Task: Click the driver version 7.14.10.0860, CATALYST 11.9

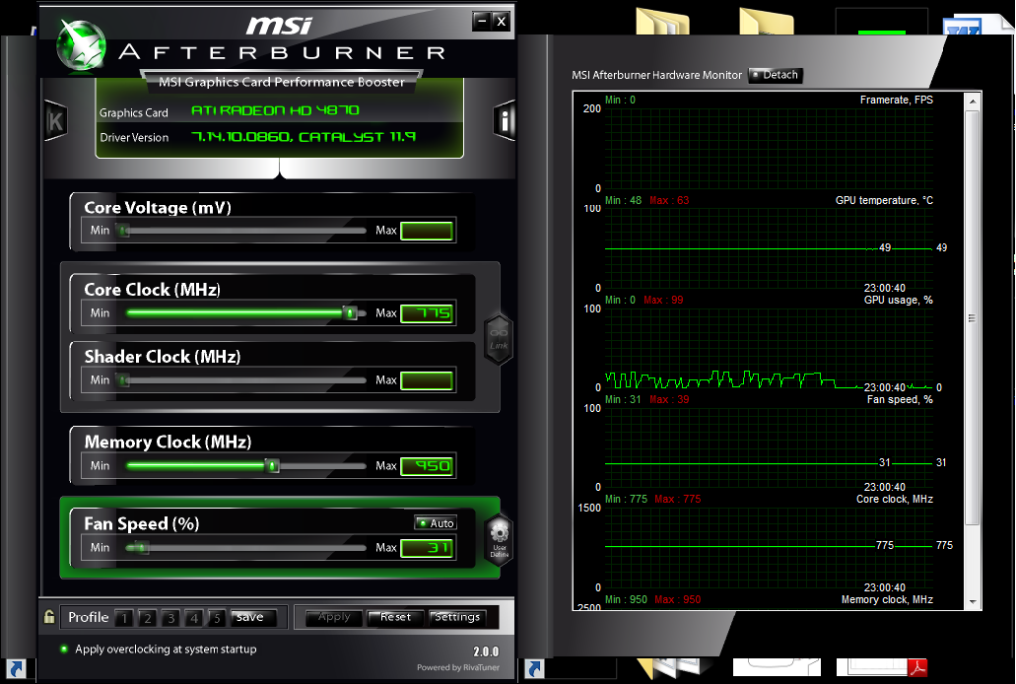Action: [x=303, y=137]
